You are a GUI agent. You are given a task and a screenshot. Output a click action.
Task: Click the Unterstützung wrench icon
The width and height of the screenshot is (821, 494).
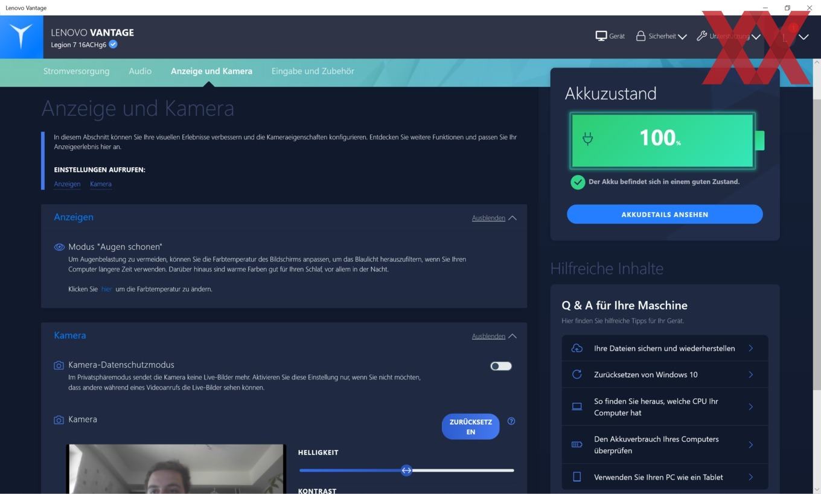[701, 36]
